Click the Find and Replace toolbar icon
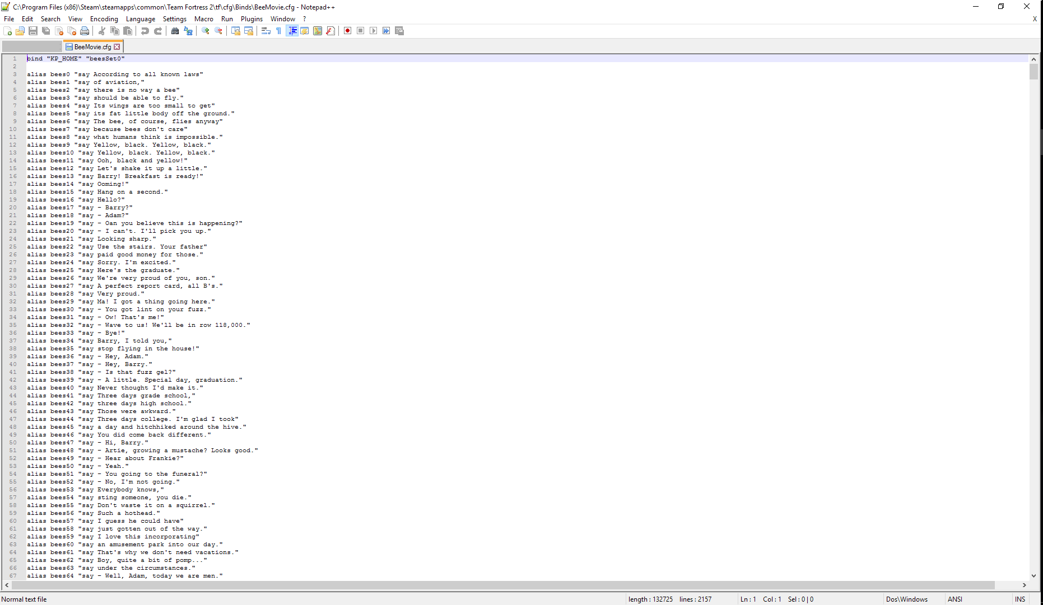1043x605 pixels. tap(188, 31)
